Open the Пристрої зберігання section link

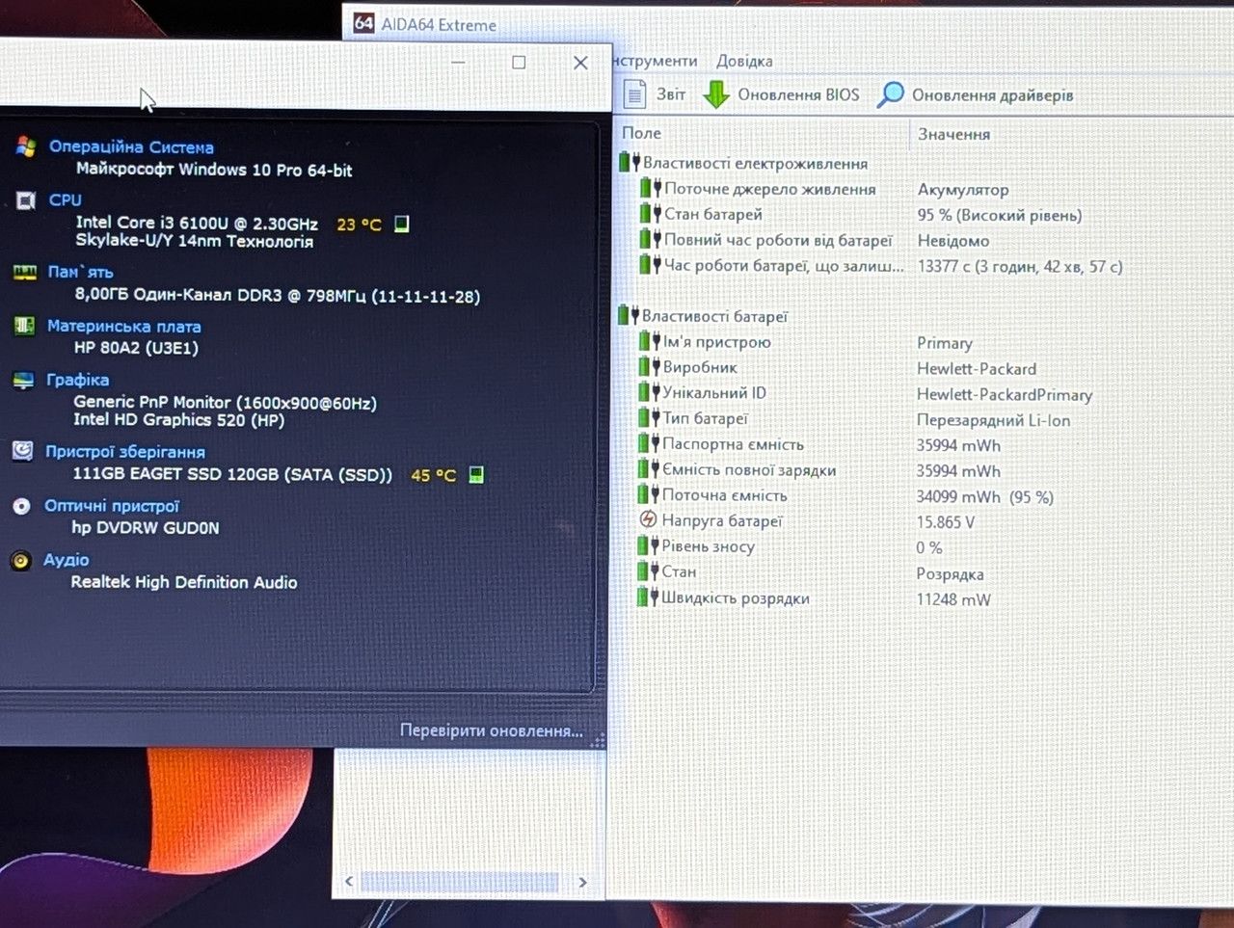(125, 451)
